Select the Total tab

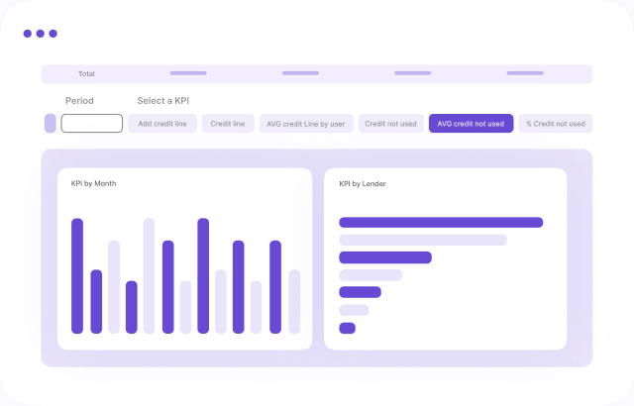pos(86,74)
